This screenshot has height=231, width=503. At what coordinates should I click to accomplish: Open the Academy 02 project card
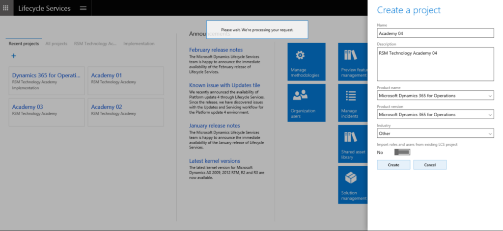point(126,112)
